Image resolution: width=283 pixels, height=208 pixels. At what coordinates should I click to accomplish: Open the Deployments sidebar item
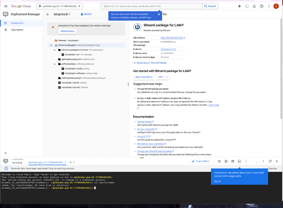tap(22, 23)
